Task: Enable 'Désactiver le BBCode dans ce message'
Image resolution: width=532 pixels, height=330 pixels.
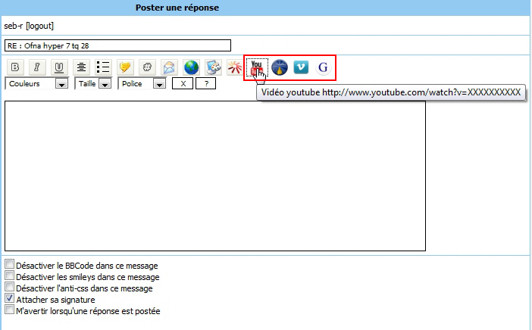Action: click(x=9, y=265)
